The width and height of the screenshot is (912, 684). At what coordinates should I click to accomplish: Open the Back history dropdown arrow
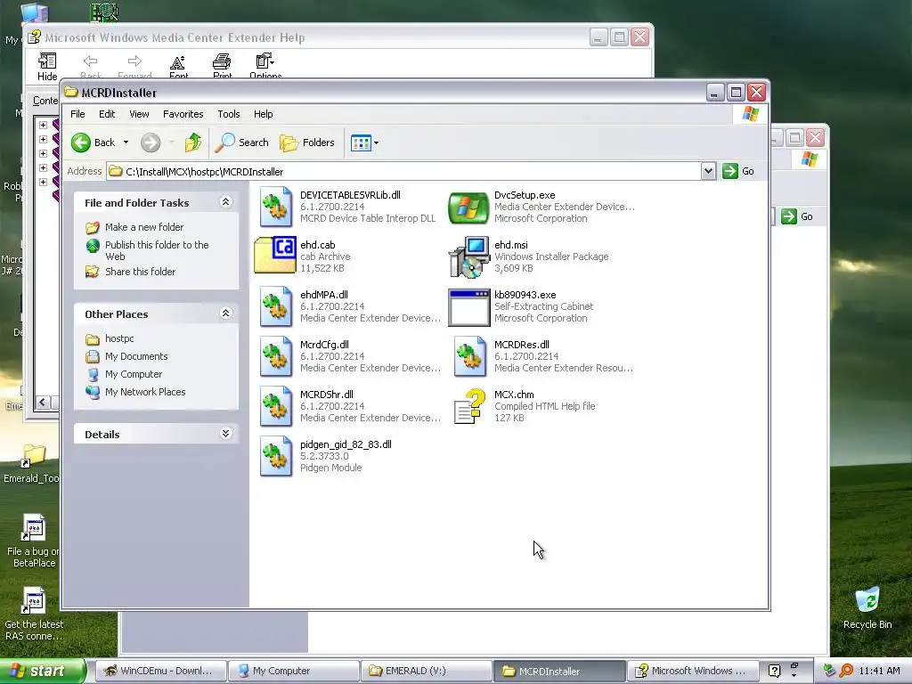[x=126, y=142]
